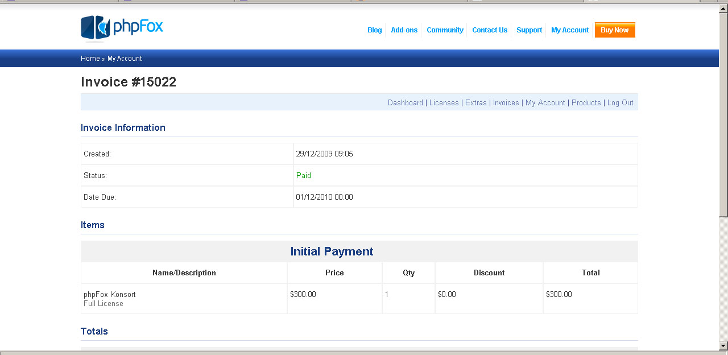Click the $300.00 value under Price

(x=303, y=295)
